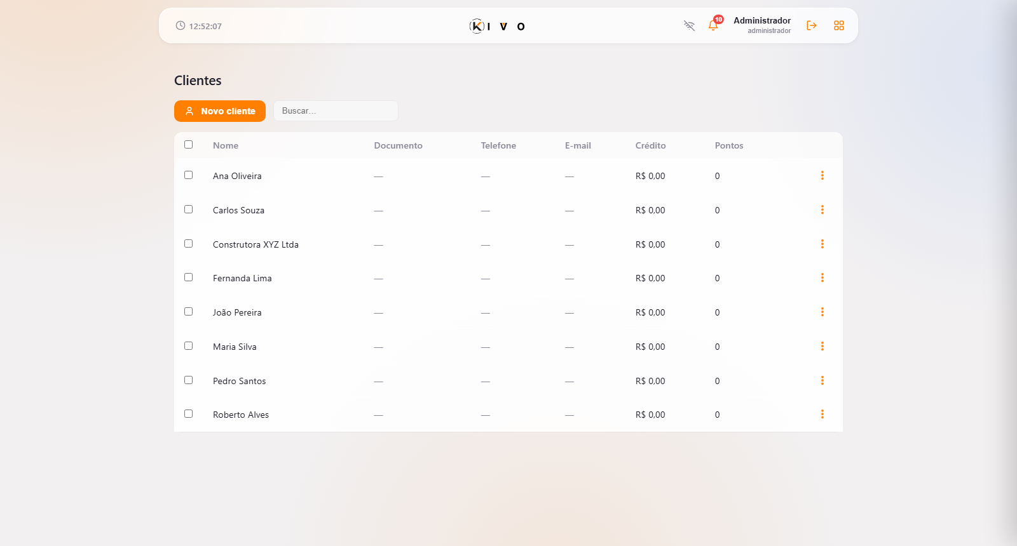Viewport: 1017px width, 546px height.
Task: Open actions menu for Ana Oliveira
Action: pyautogui.click(x=822, y=175)
